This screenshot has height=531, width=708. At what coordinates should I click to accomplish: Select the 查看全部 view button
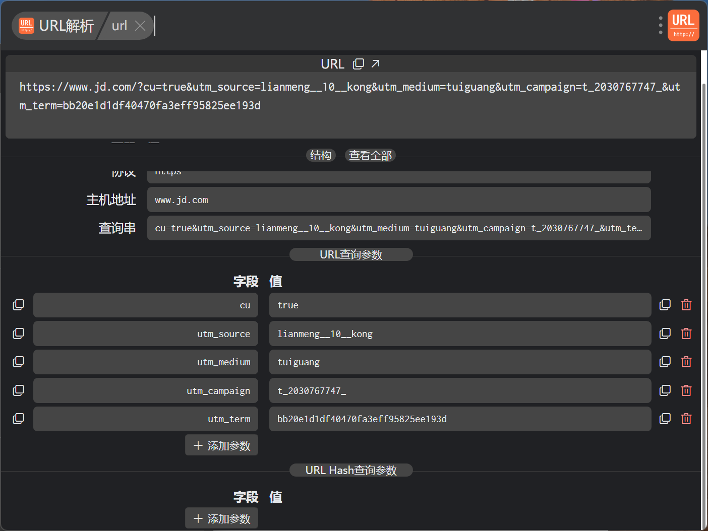click(x=370, y=155)
